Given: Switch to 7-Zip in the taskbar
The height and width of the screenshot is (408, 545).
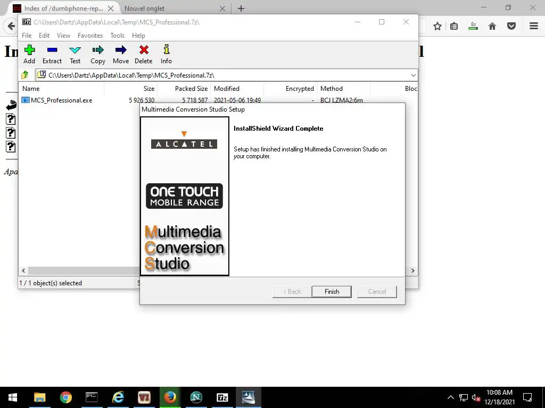Looking at the screenshot, I should pos(222,397).
